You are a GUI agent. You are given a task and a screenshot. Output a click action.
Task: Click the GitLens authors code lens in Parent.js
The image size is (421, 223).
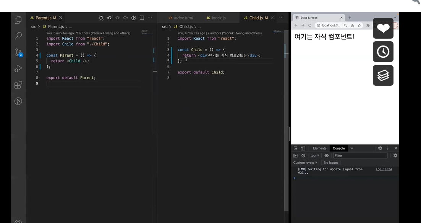[88, 33]
